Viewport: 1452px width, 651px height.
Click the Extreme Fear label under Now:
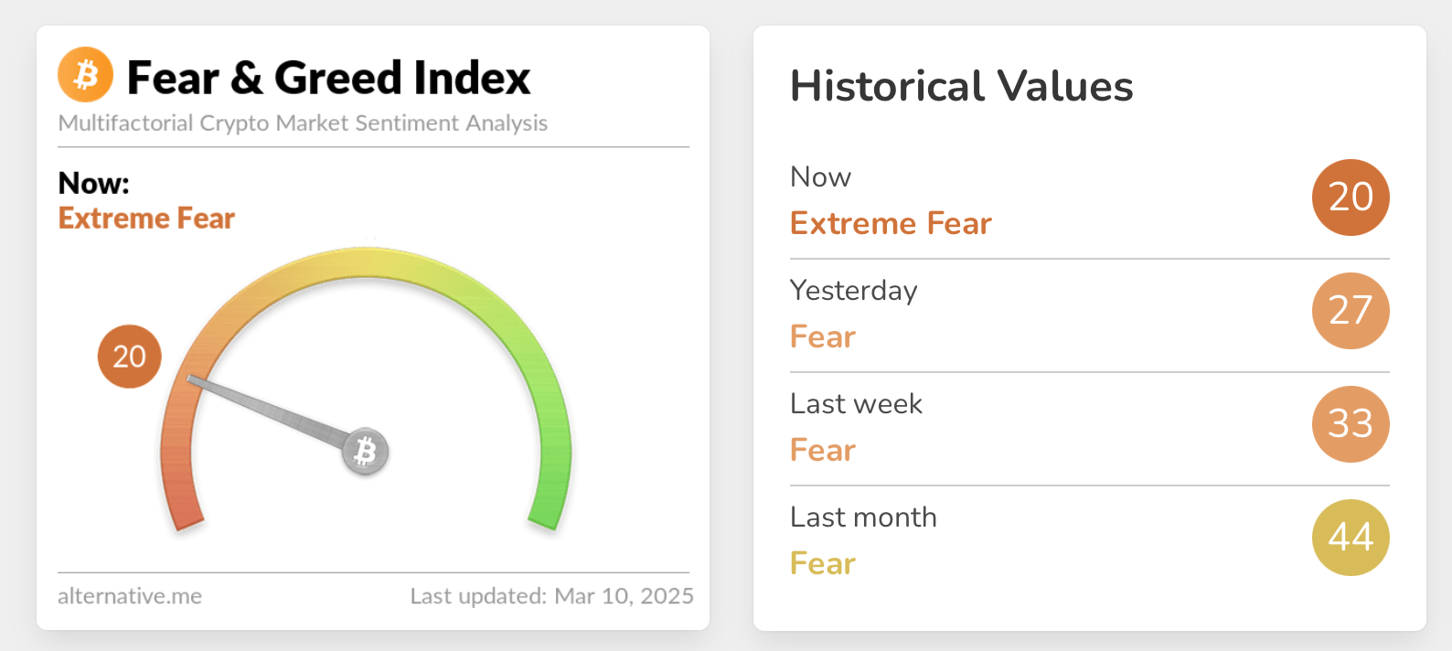tap(146, 219)
